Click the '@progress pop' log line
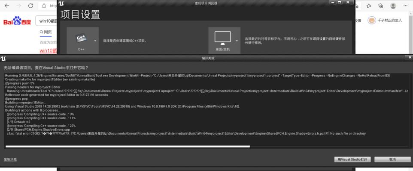This screenshot has height=171, width=413. 16,99
